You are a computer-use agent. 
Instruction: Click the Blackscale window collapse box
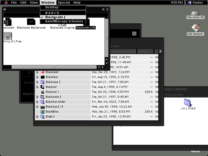(107, 9)
